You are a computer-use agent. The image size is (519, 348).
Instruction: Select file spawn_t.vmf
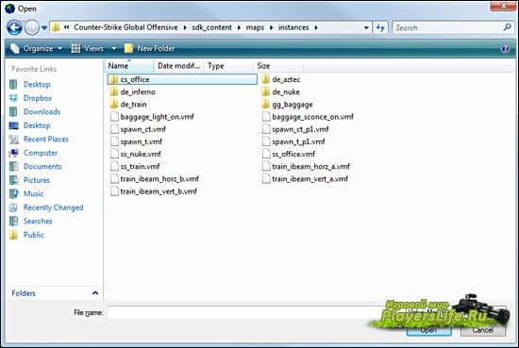click(x=136, y=141)
